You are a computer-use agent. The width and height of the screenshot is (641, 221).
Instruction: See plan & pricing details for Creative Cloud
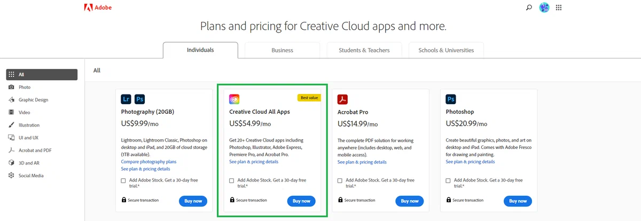click(x=254, y=162)
